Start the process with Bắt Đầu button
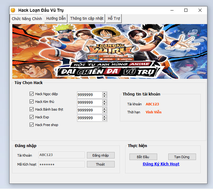Screen dimensions: 213x190 pyautogui.click(x=143, y=157)
